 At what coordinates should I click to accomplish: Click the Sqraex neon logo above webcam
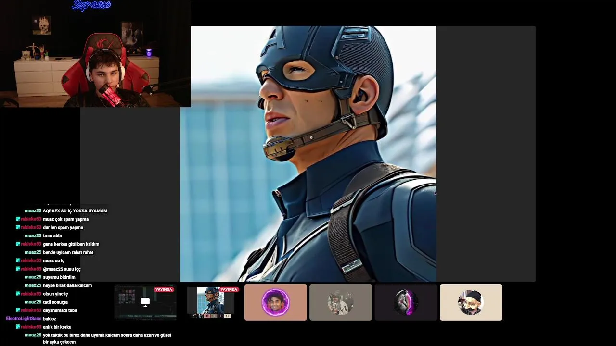(x=91, y=5)
